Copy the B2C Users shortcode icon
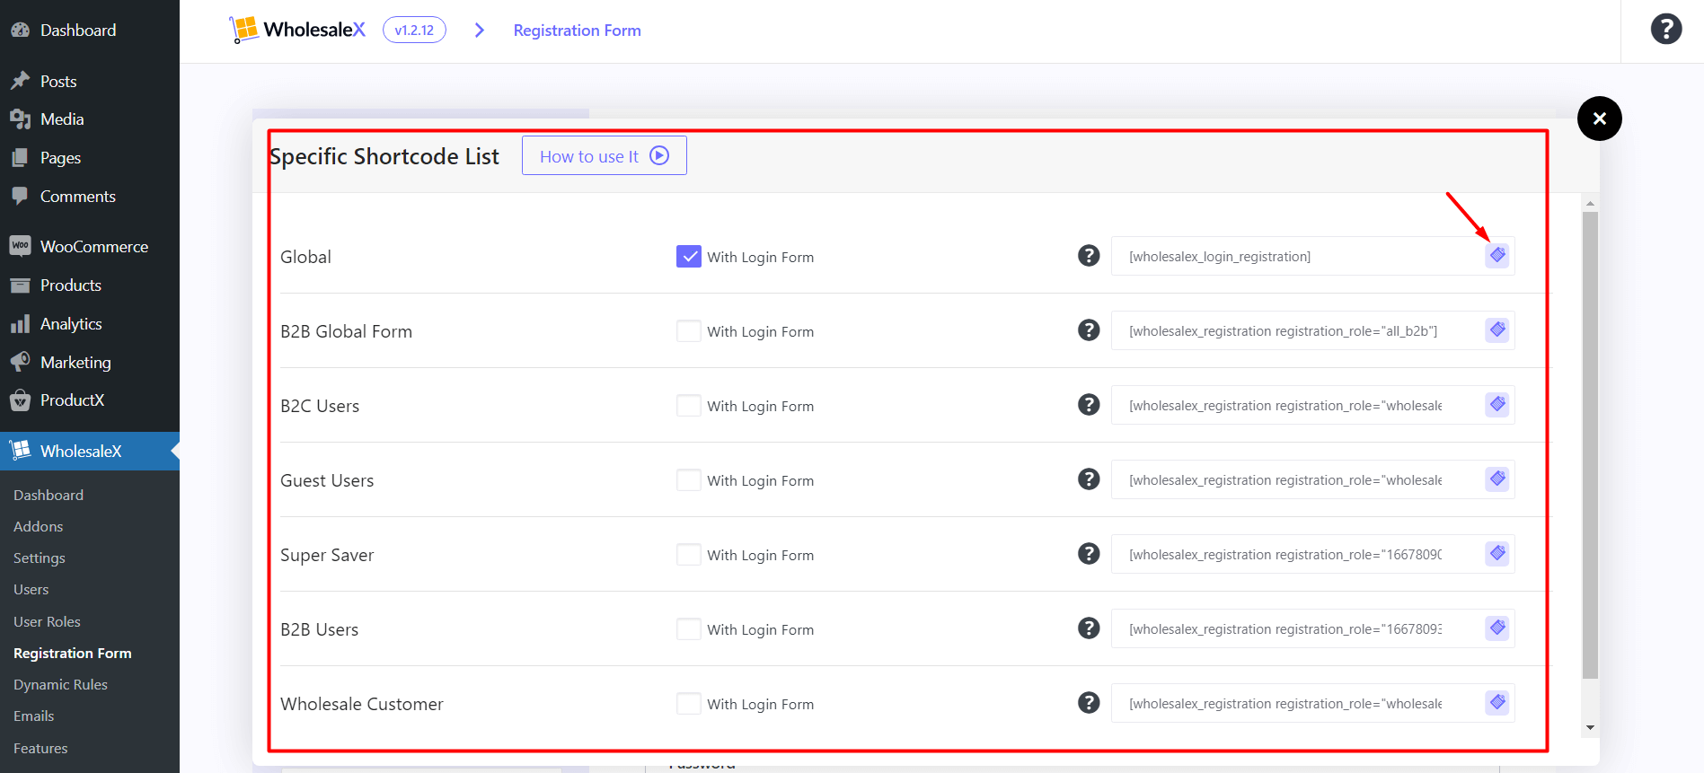Viewport: 1704px width, 773px height. [x=1497, y=405]
